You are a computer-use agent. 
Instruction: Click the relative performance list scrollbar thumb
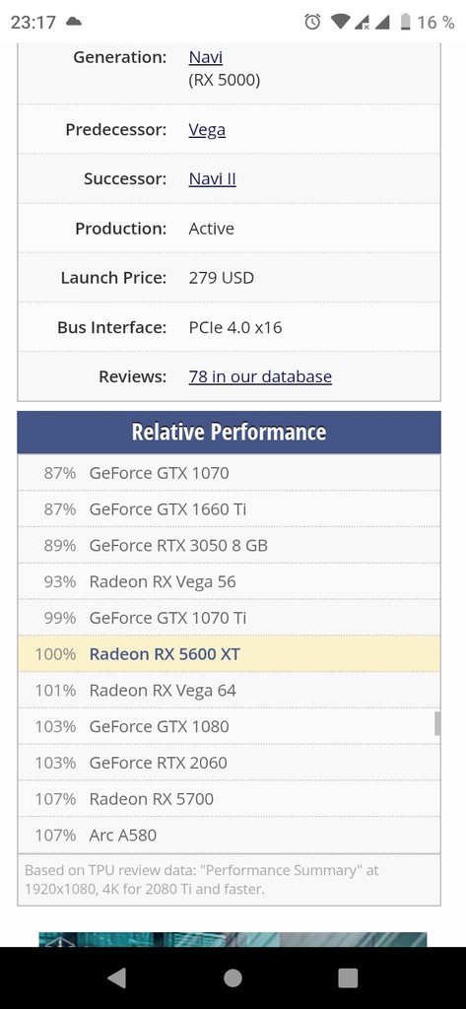[437, 723]
